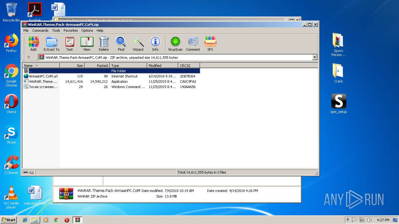The image size is (399, 224).
Task: Open the Crack folder on desktop
Action: [x=339, y=74]
